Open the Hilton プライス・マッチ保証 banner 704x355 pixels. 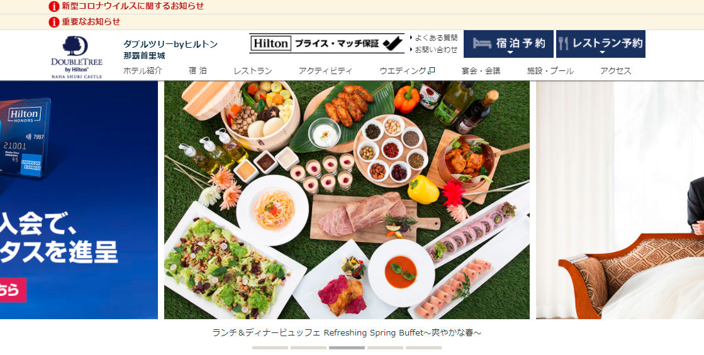click(327, 43)
